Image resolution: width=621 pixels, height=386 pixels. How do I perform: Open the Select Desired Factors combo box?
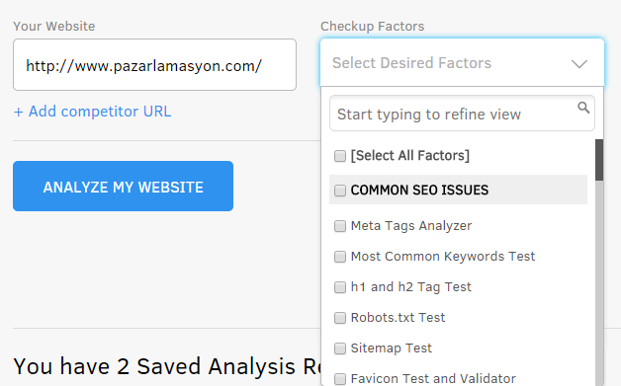tap(462, 62)
